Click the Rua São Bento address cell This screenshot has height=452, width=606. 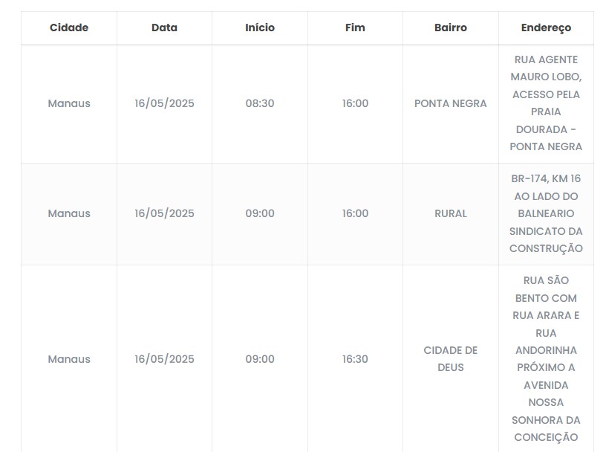click(x=546, y=358)
